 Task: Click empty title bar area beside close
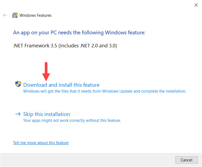[x=116, y=5]
